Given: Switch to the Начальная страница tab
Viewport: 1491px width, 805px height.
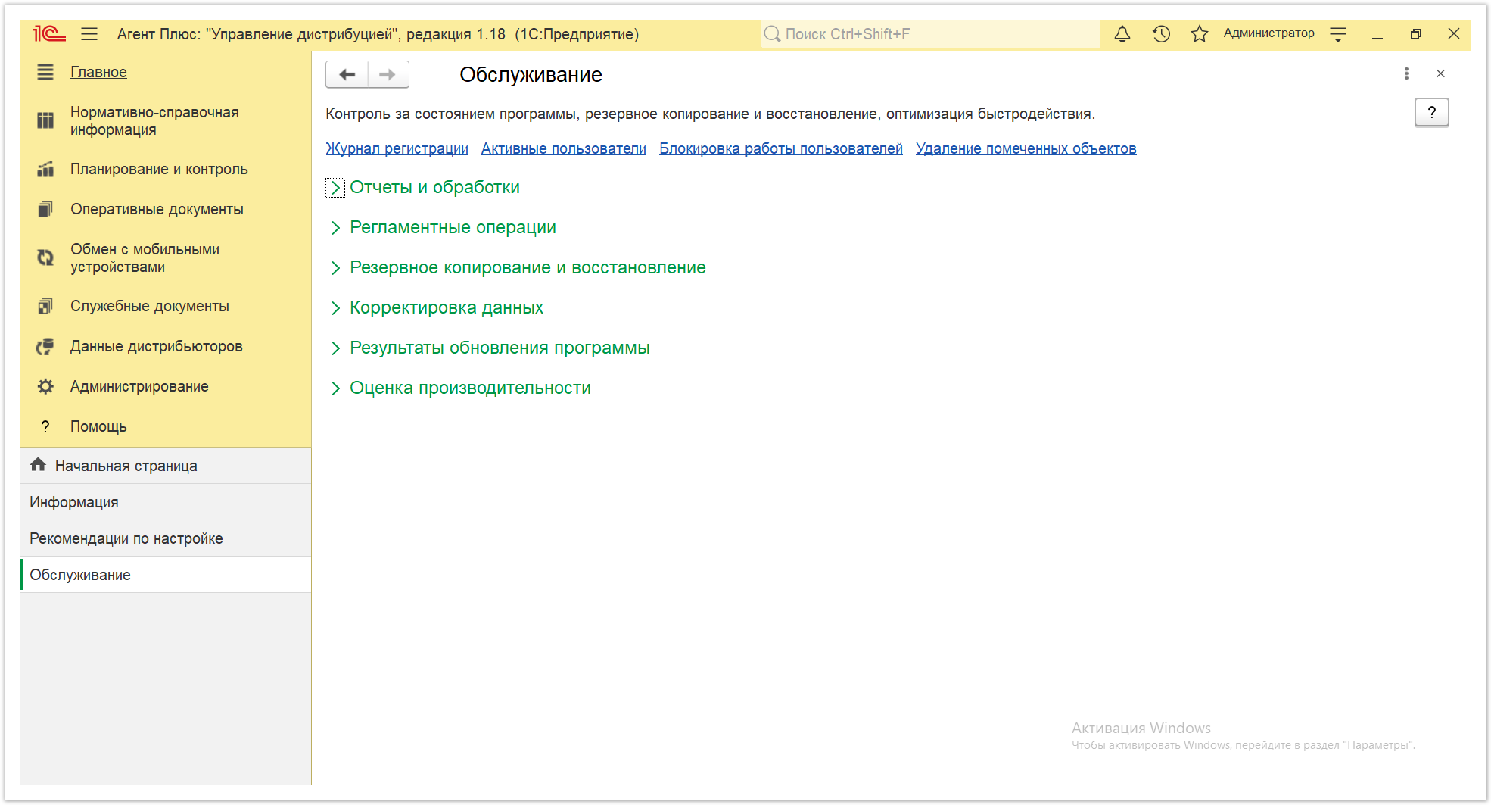Looking at the screenshot, I should tap(166, 466).
